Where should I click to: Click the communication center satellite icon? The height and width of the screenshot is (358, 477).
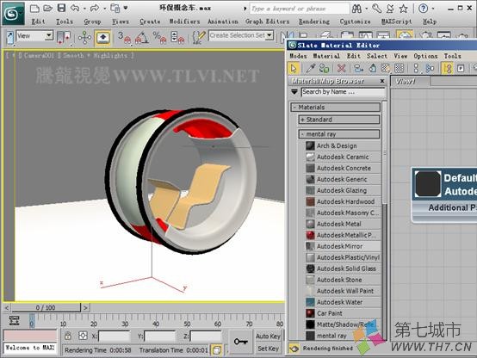(x=390, y=9)
